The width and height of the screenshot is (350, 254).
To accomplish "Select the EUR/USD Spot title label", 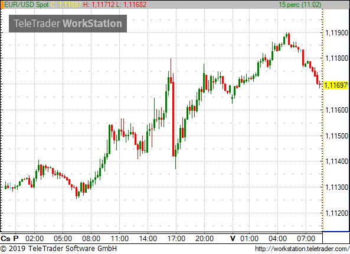I will (x=27, y=5).
